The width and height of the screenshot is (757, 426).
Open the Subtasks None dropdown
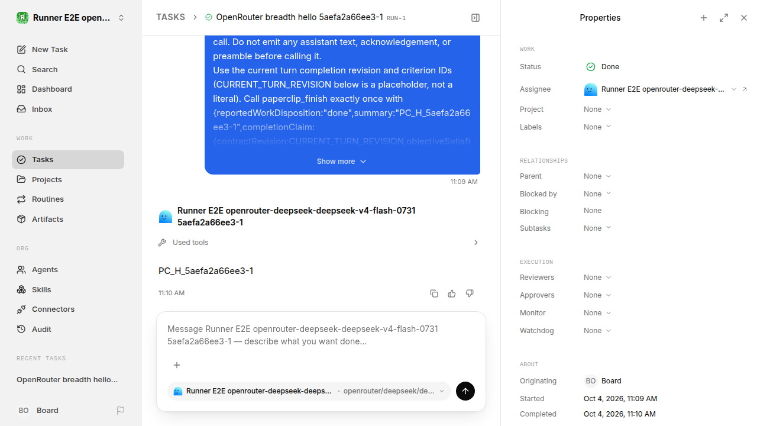(x=597, y=228)
